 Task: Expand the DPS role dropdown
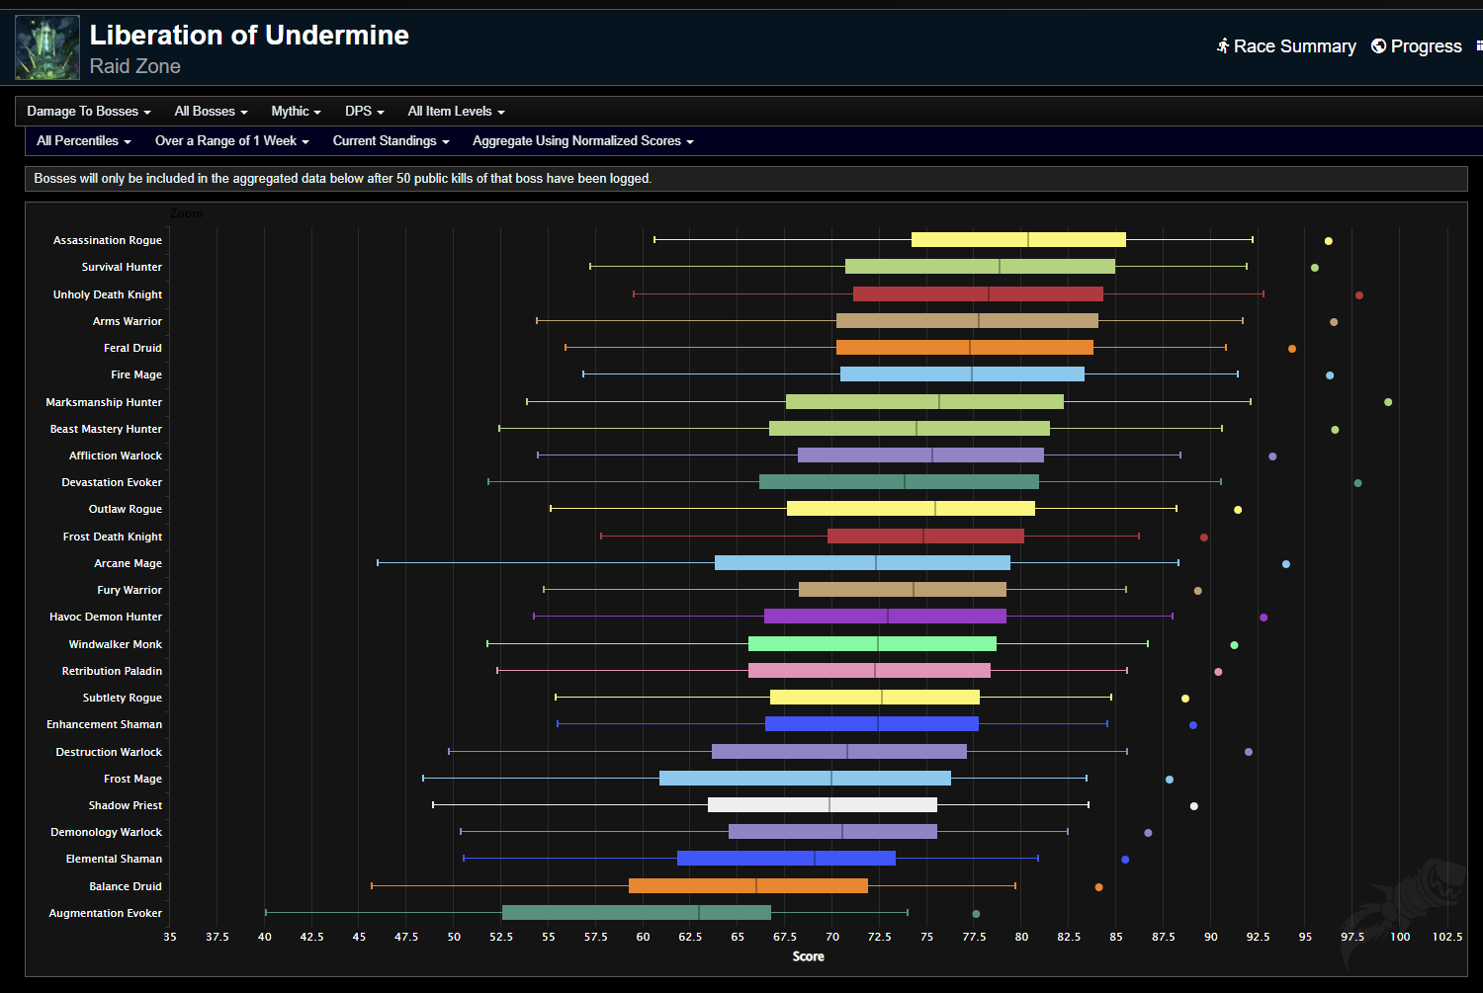click(x=364, y=112)
